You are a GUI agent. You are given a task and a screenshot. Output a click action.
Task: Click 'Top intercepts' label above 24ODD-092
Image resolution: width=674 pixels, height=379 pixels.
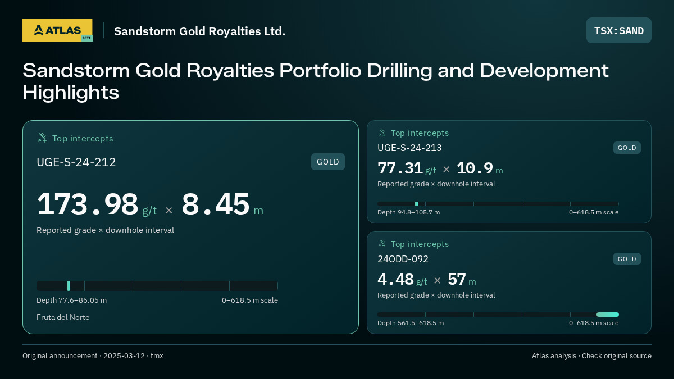[x=420, y=244]
